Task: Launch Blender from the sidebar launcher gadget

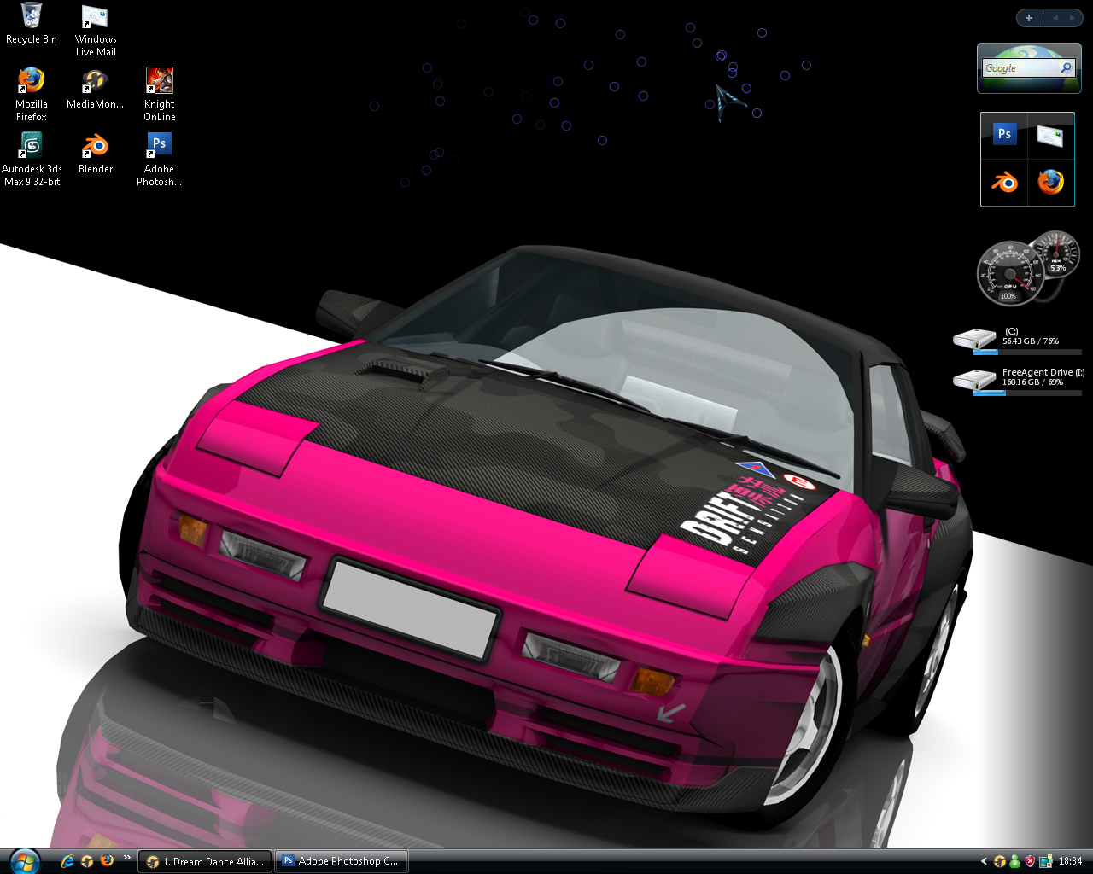Action: coord(1004,181)
